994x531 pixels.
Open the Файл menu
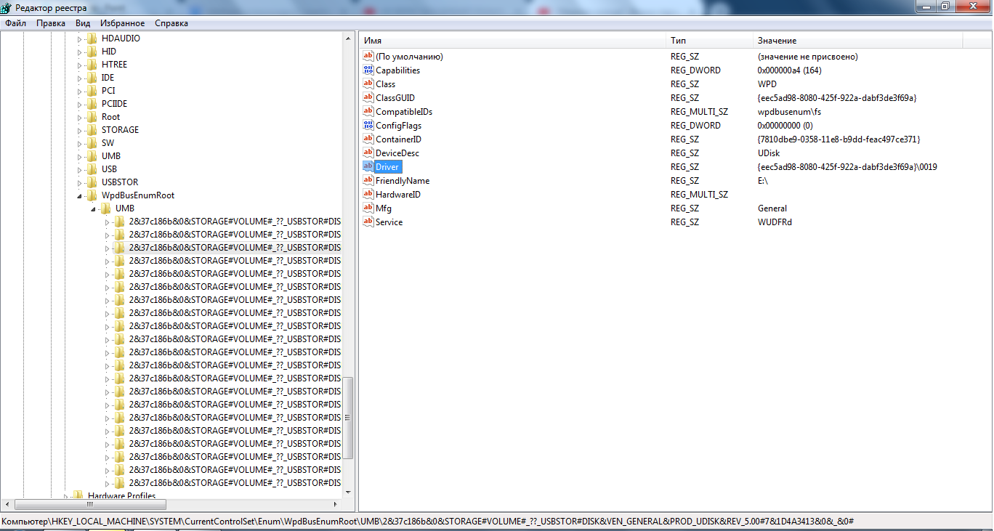(x=15, y=23)
